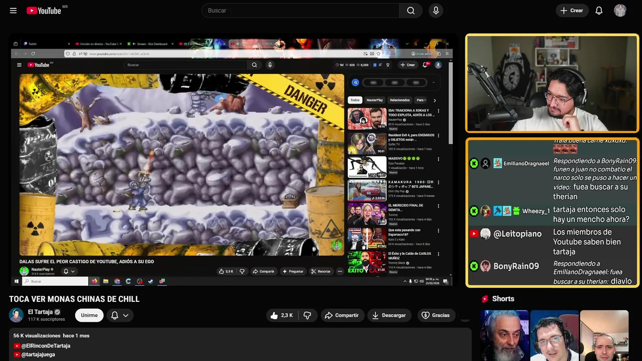The height and width of the screenshot is (361, 642).
Task: Select the Relacionados chip
Action: (400, 100)
